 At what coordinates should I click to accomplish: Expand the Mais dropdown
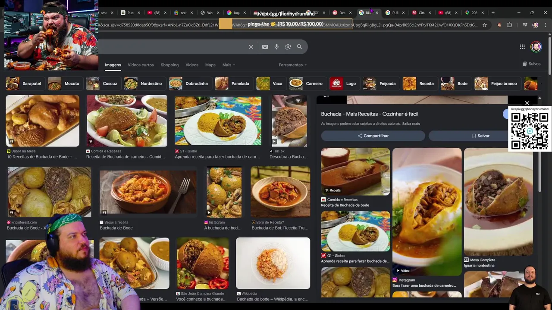coord(229,65)
